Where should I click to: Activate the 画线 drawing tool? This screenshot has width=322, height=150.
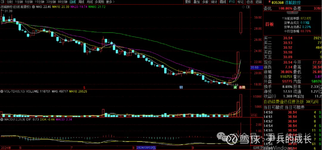223,2
